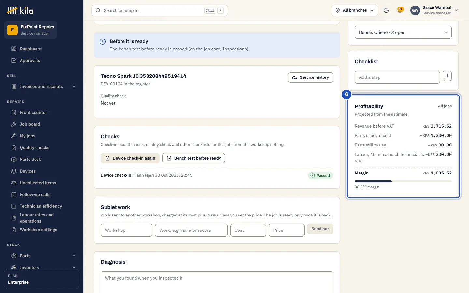Click the Add a step field

tap(397, 77)
